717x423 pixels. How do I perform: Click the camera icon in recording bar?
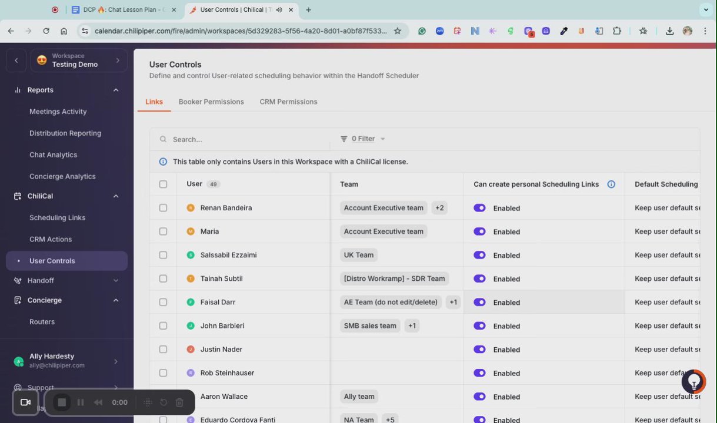click(25, 402)
